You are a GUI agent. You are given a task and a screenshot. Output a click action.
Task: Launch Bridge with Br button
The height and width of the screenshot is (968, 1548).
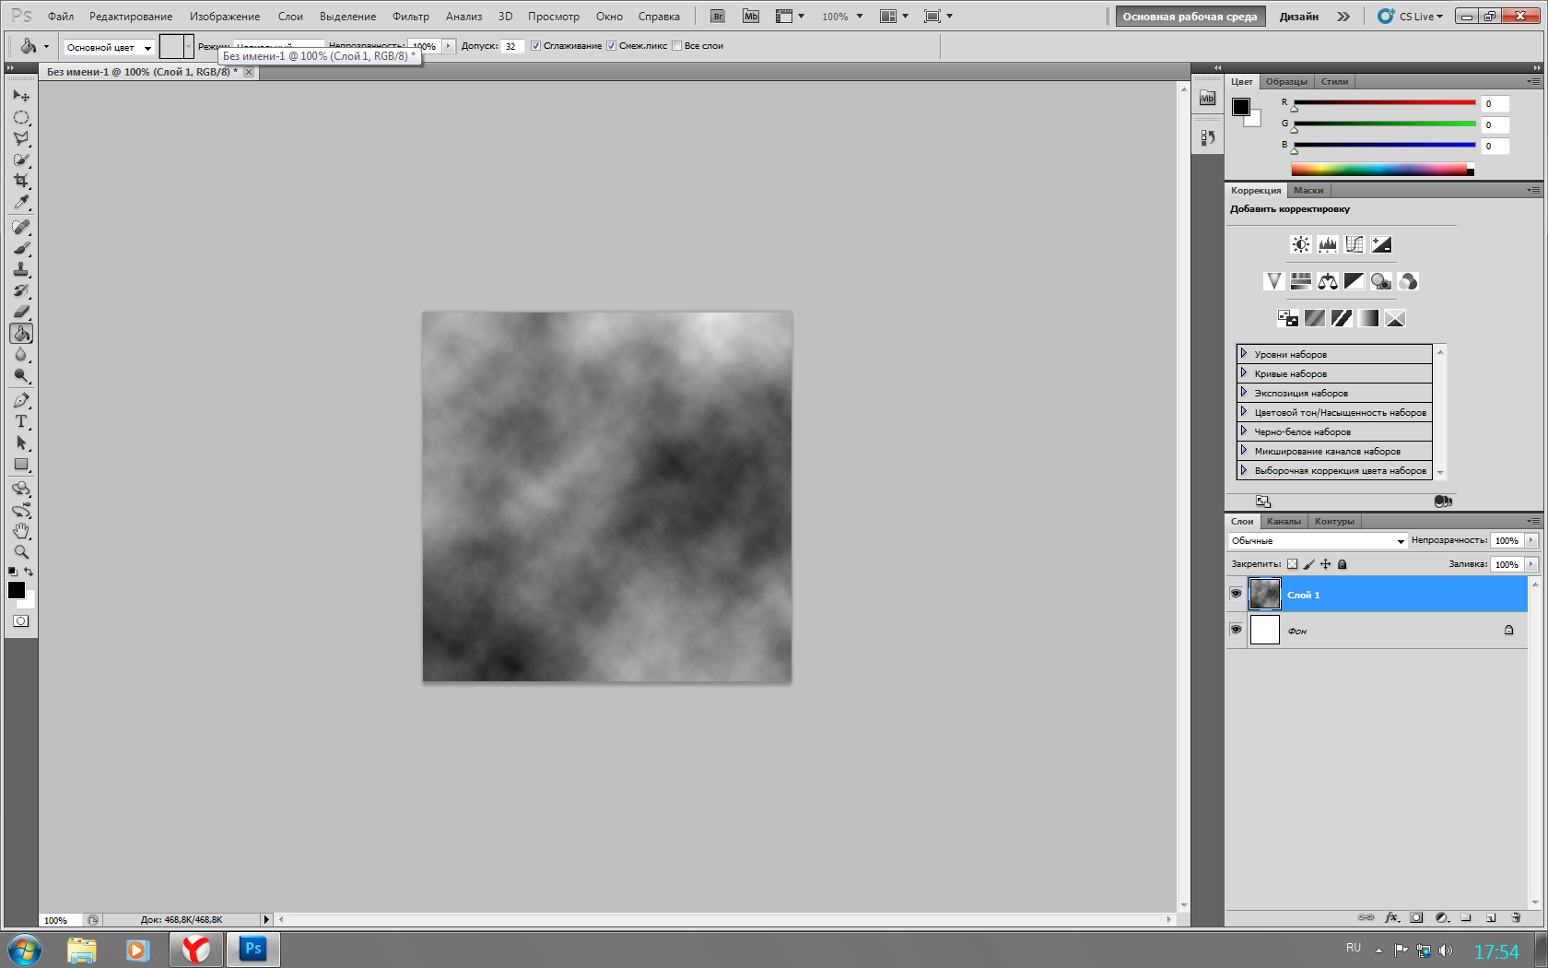pyautogui.click(x=718, y=17)
